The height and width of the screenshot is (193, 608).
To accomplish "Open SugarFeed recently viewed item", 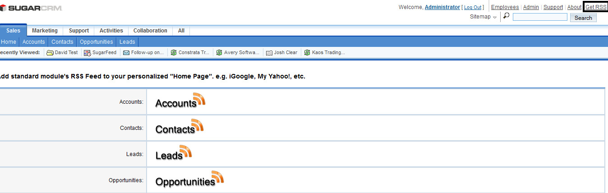I will [x=100, y=52].
